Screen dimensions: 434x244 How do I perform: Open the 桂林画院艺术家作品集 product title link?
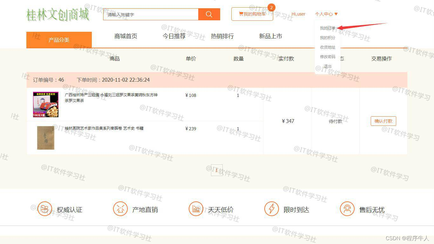[x=104, y=128]
